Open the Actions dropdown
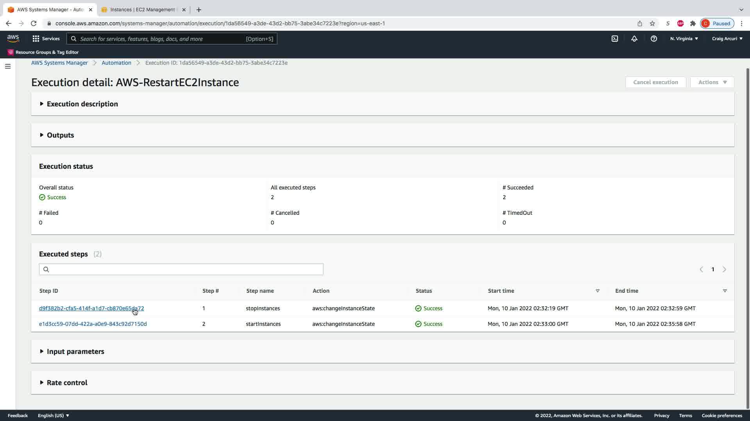The image size is (750, 421). tap(712, 82)
